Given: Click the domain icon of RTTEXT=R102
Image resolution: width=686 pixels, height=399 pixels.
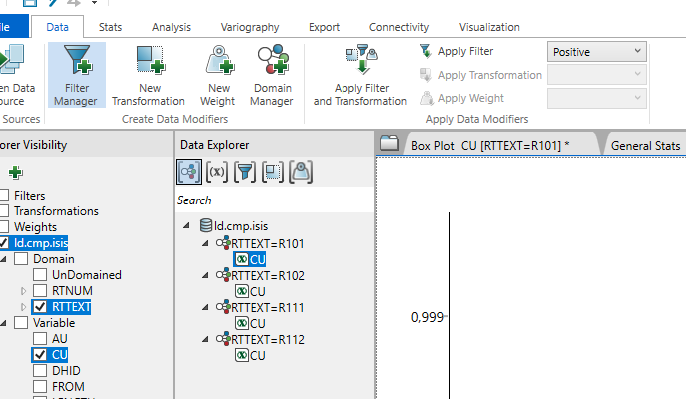Looking at the screenshot, I should [x=223, y=275].
